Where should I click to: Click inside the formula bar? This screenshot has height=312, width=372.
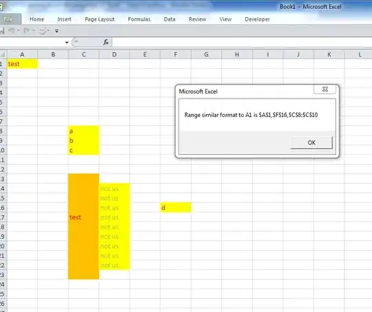pos(242,43)
